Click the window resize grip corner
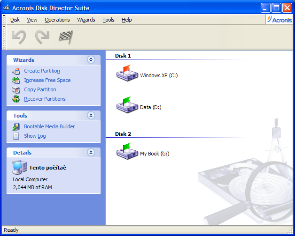This screenshot has height=236, width=295. [x=290, y=231]
